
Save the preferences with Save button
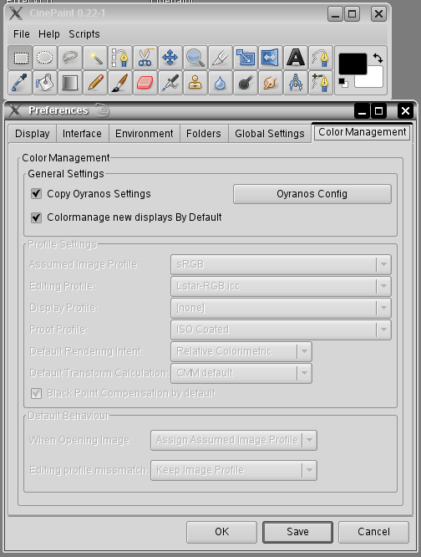[x=297, y=532]
